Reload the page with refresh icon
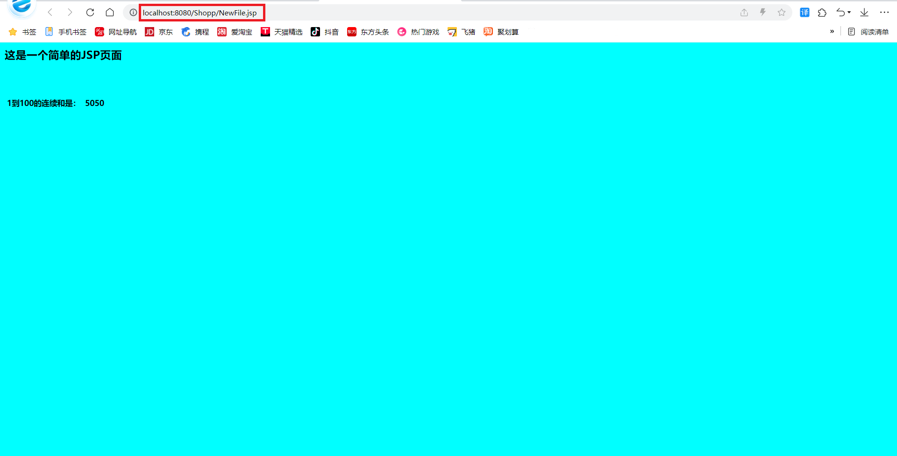Screen dimensions: 897x456 90,13
